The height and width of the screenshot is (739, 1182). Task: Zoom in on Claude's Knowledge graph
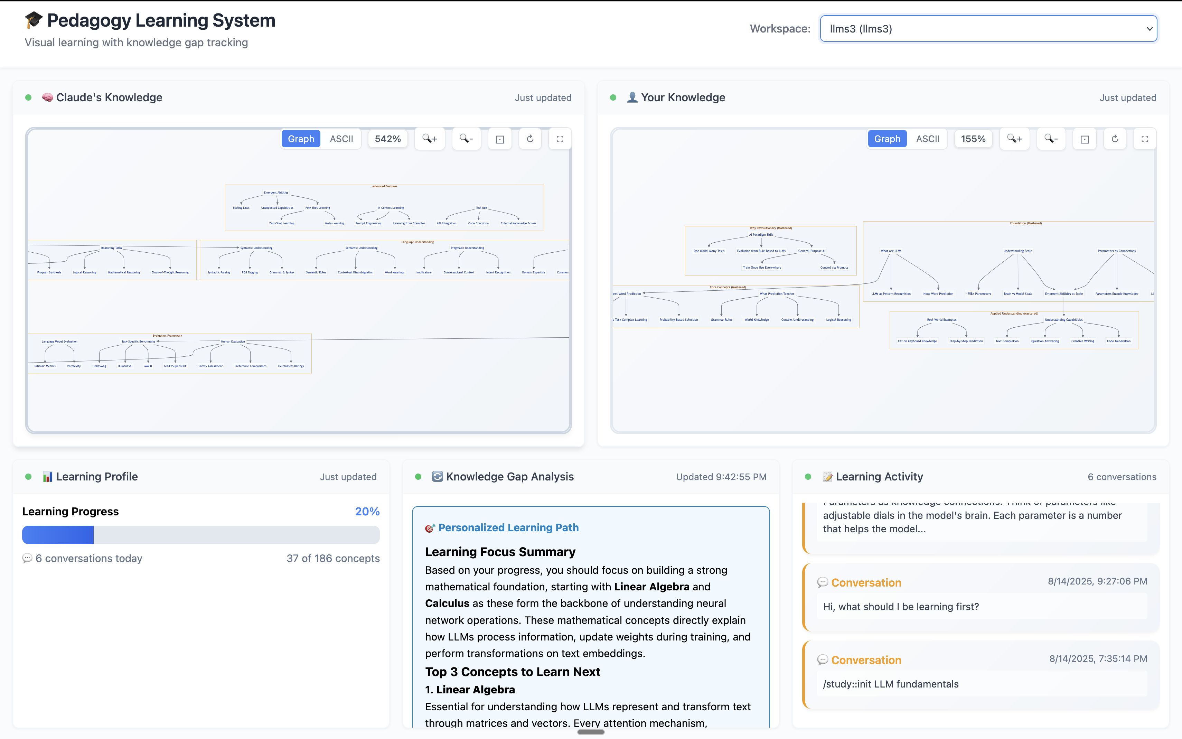[430, 139]
